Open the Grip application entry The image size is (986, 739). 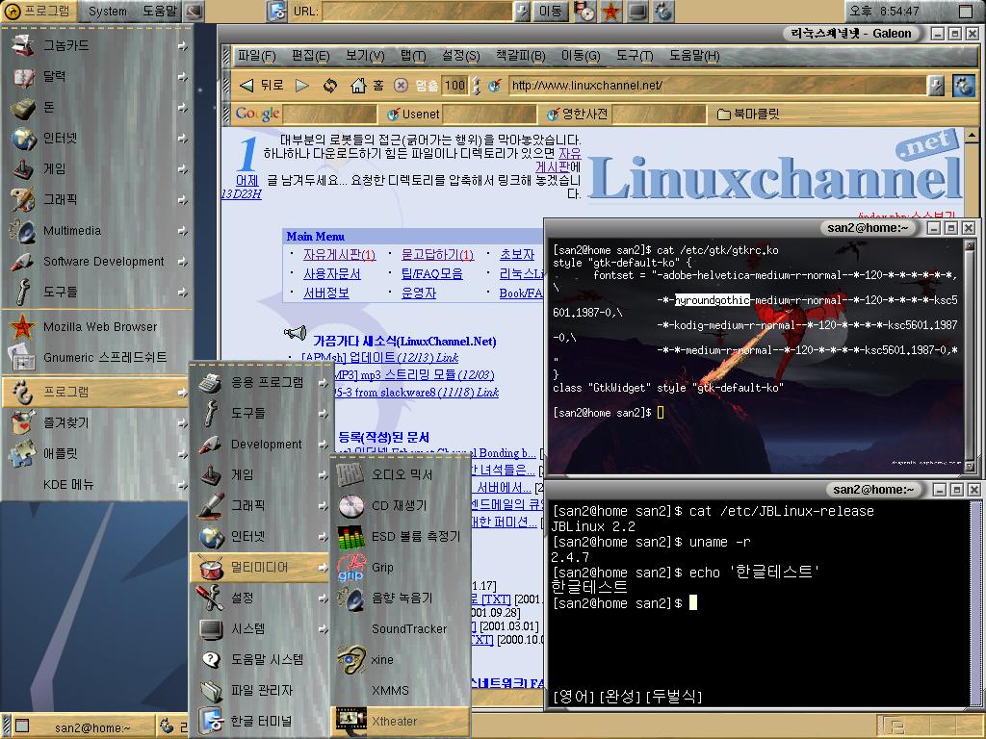coord(382,567)
